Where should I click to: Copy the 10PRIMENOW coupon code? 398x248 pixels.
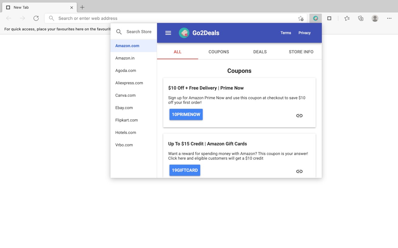(x=186, y=114)
